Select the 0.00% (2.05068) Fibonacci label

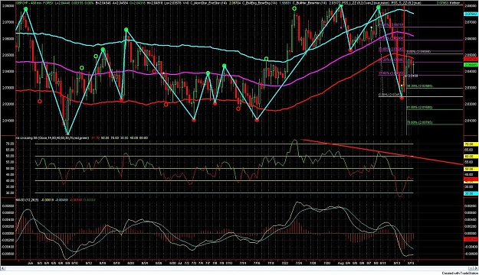point(418,52)
